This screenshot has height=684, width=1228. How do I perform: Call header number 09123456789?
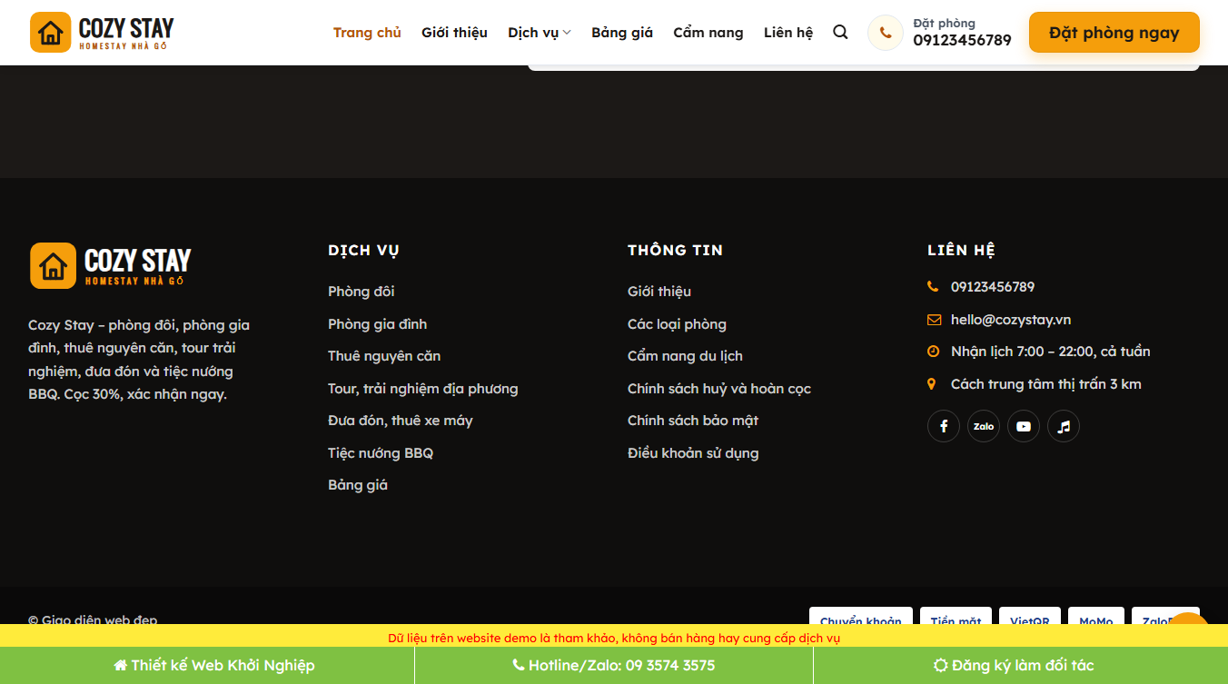coord(963,40)
